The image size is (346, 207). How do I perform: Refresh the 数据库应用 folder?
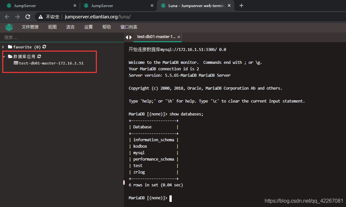pos(39,56)
